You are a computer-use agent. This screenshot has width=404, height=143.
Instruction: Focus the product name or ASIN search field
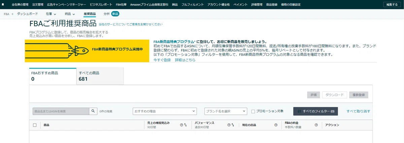(61, 111)
